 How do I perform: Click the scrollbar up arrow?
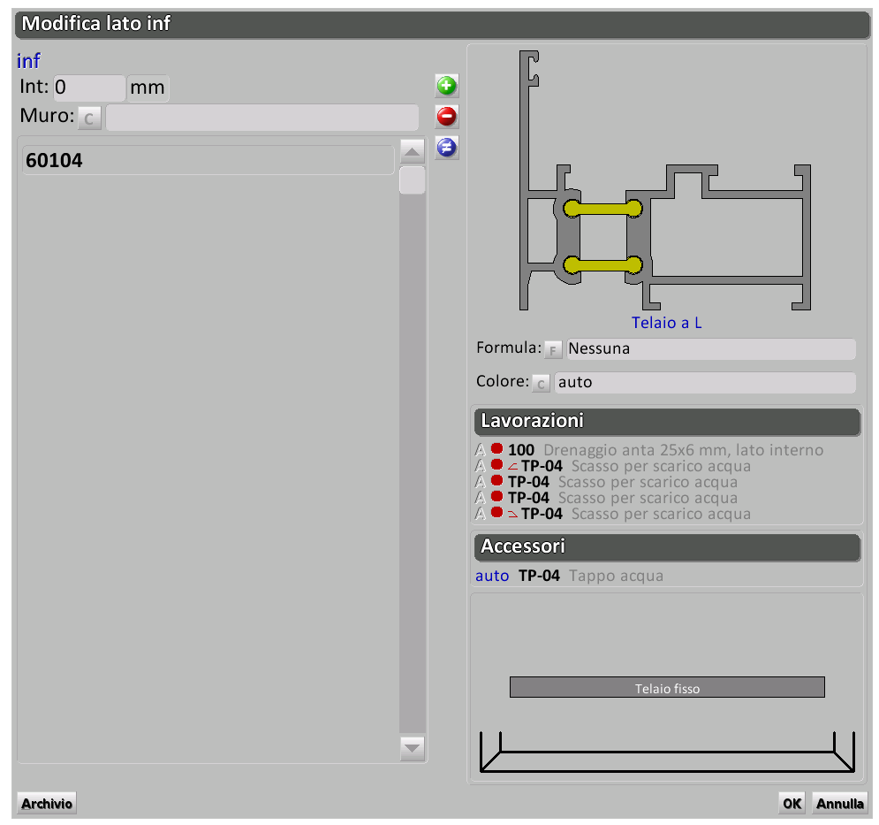(412, 151)
